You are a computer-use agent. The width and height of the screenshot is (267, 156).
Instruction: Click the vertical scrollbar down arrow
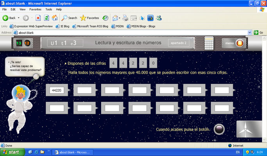coord(264,140)
